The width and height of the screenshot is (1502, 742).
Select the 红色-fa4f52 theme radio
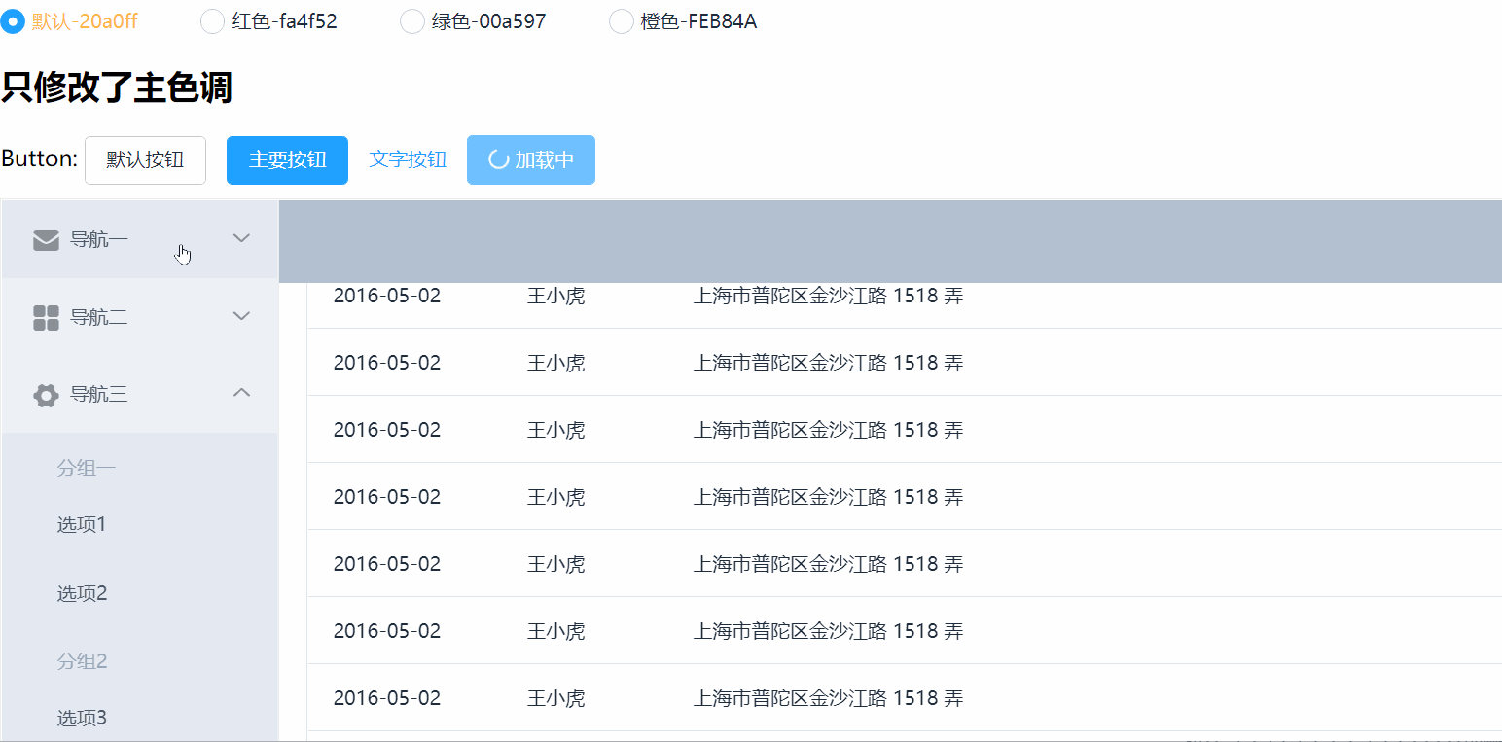click(212, 21)
